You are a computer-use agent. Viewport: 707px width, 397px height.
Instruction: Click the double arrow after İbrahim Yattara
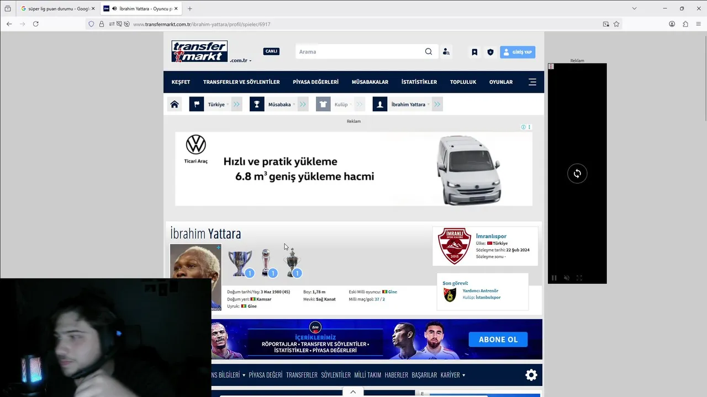437,104
